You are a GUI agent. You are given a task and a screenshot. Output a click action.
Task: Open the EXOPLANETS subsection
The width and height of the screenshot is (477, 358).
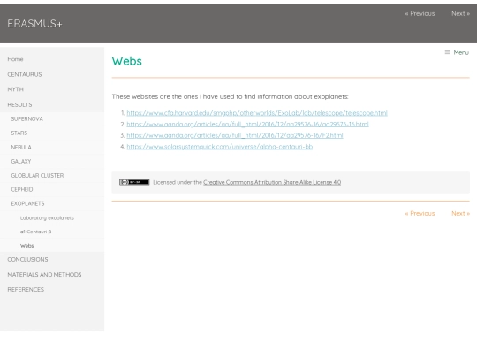pyautogui.click(x=27, y=203)
